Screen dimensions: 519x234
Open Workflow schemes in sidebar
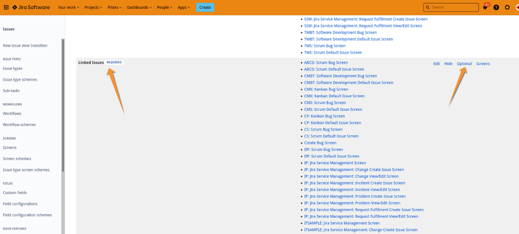click(x=19, y=125)
